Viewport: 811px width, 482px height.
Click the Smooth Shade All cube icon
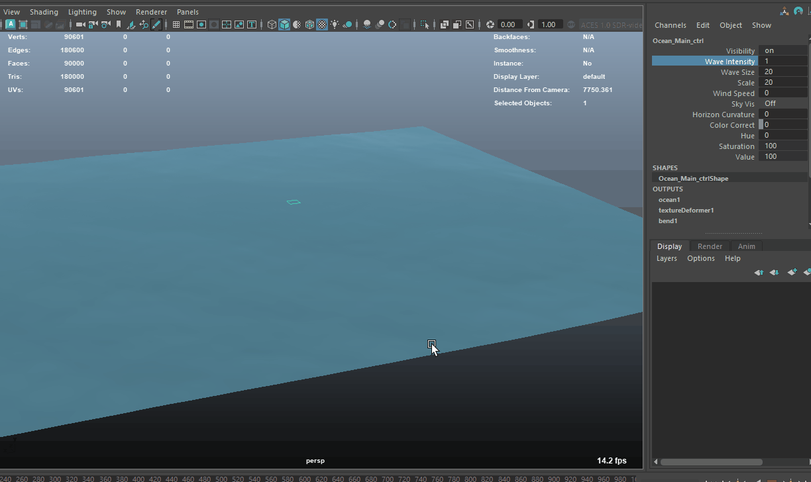[x=284, y=24]
